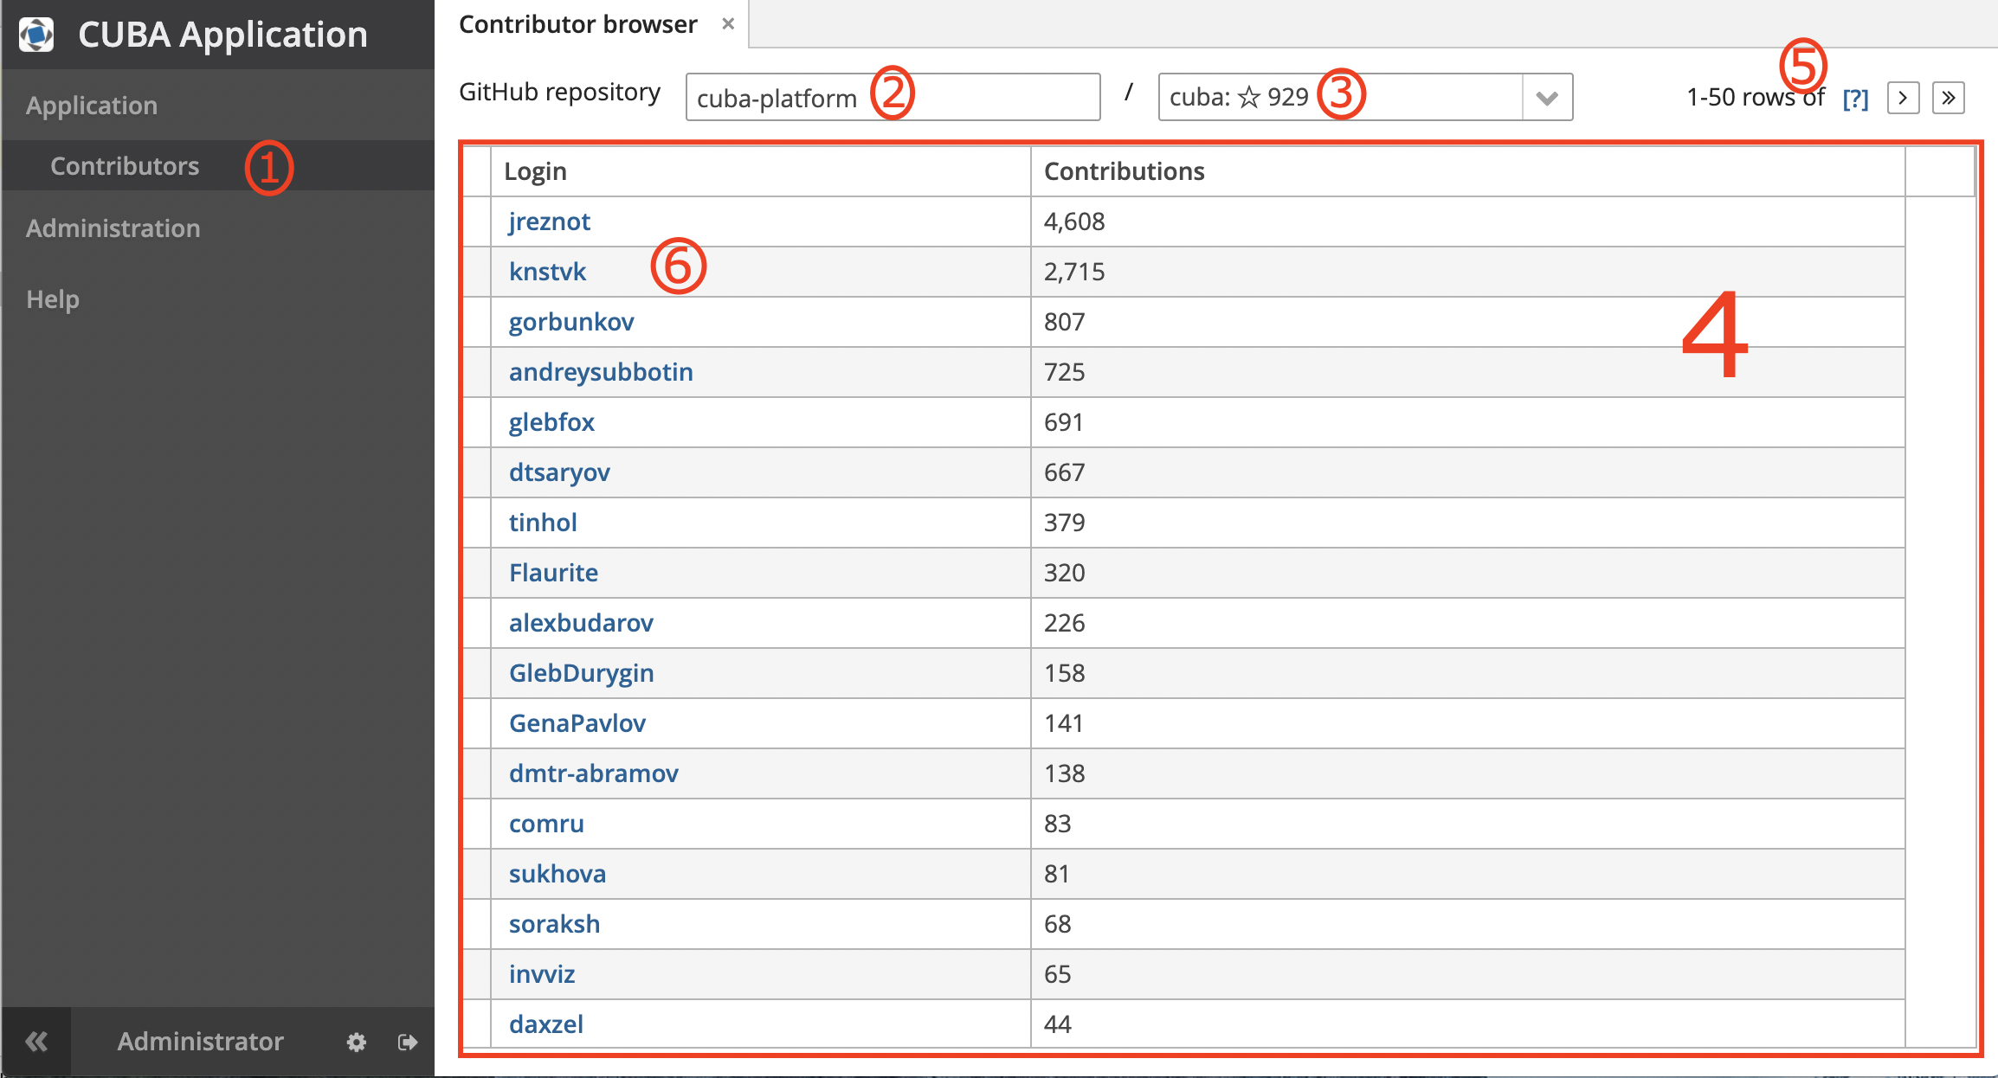
Task: Click the CUBA Application logo icon
Action: click(x=36, y=35)
